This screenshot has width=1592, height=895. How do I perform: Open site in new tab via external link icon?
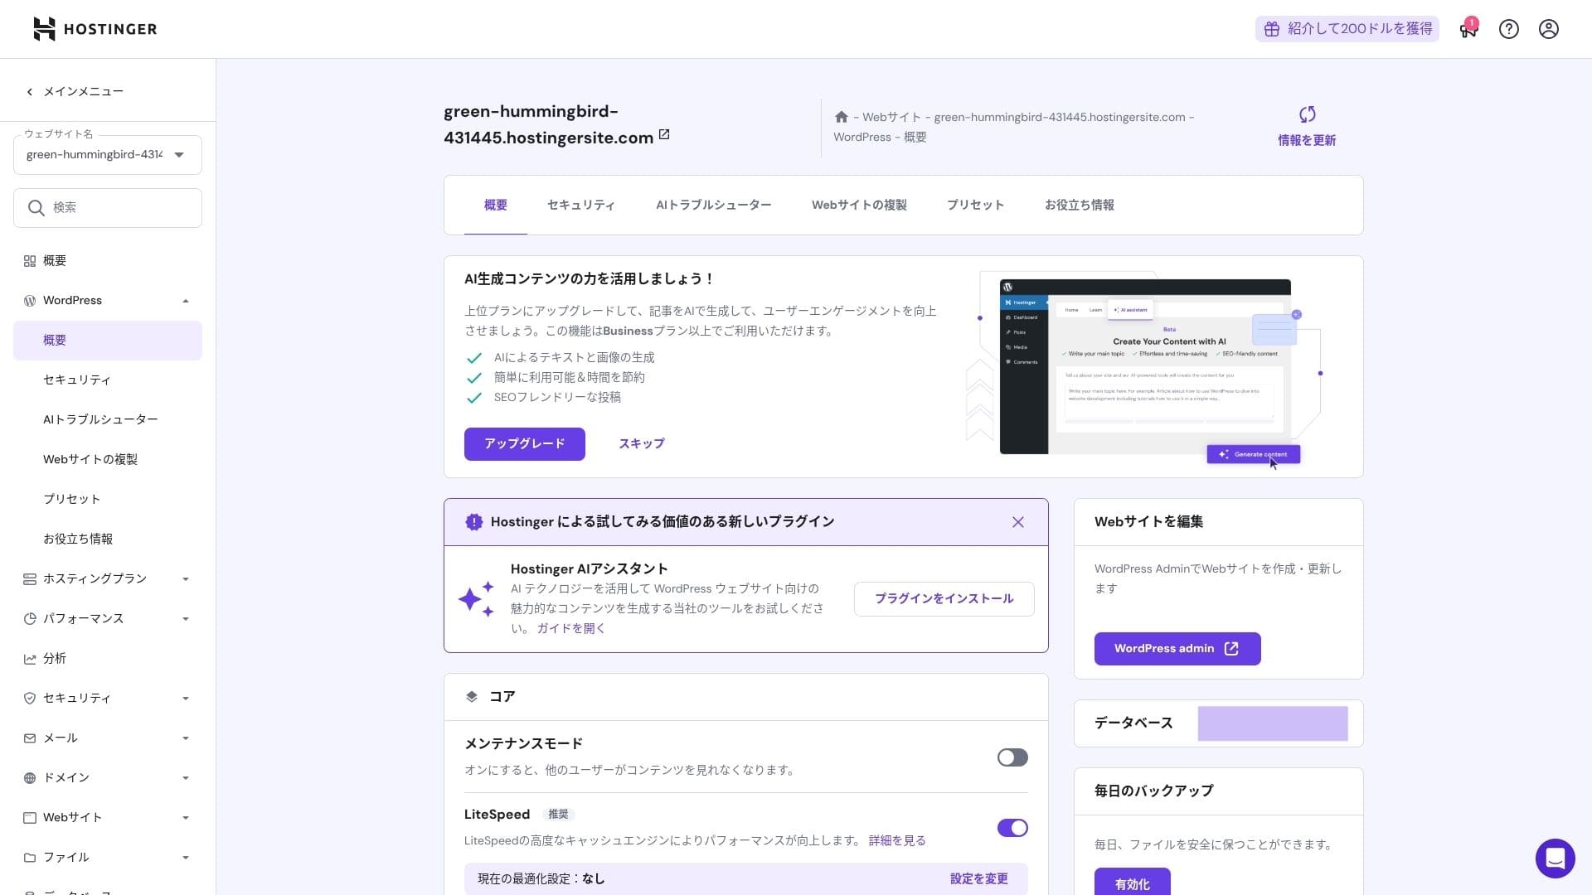[664, 135]
